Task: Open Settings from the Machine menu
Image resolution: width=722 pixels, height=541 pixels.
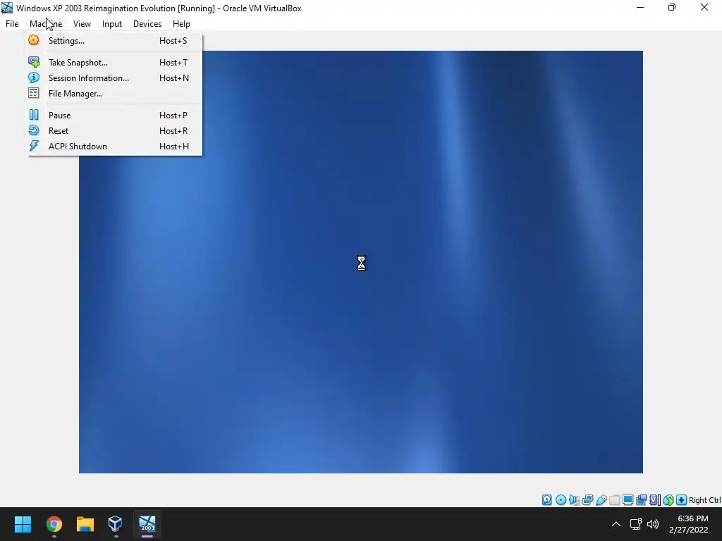Action: (x=115, y=40)
